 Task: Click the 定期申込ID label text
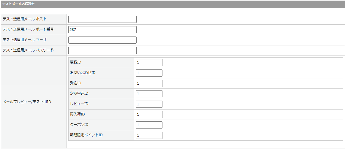pyautogui.click(x=79, y=93)
